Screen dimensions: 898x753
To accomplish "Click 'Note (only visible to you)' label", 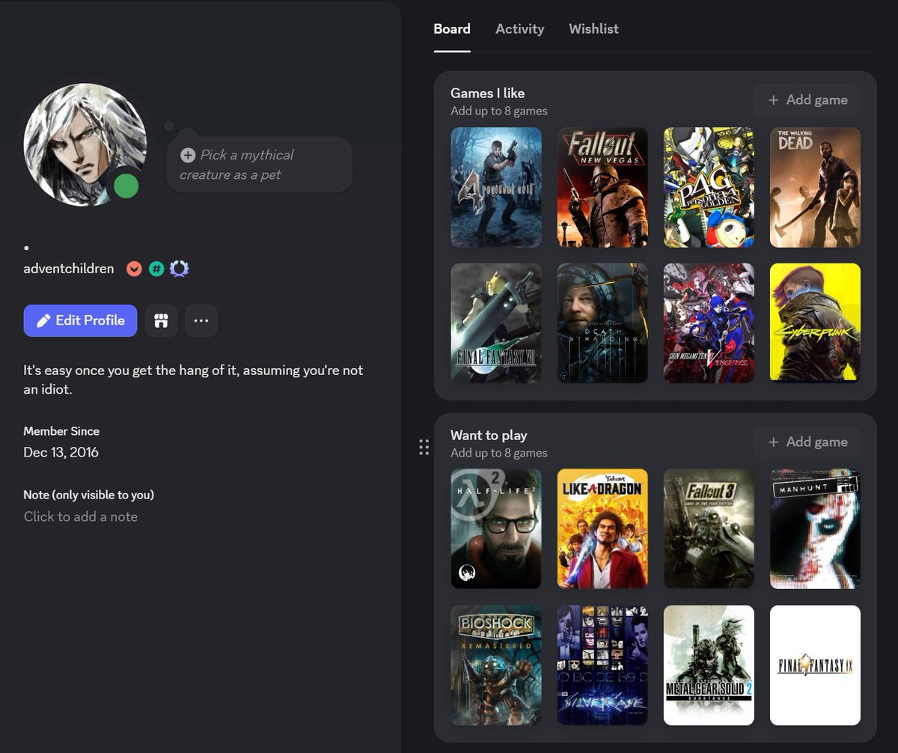I will [x=89, y=495].
